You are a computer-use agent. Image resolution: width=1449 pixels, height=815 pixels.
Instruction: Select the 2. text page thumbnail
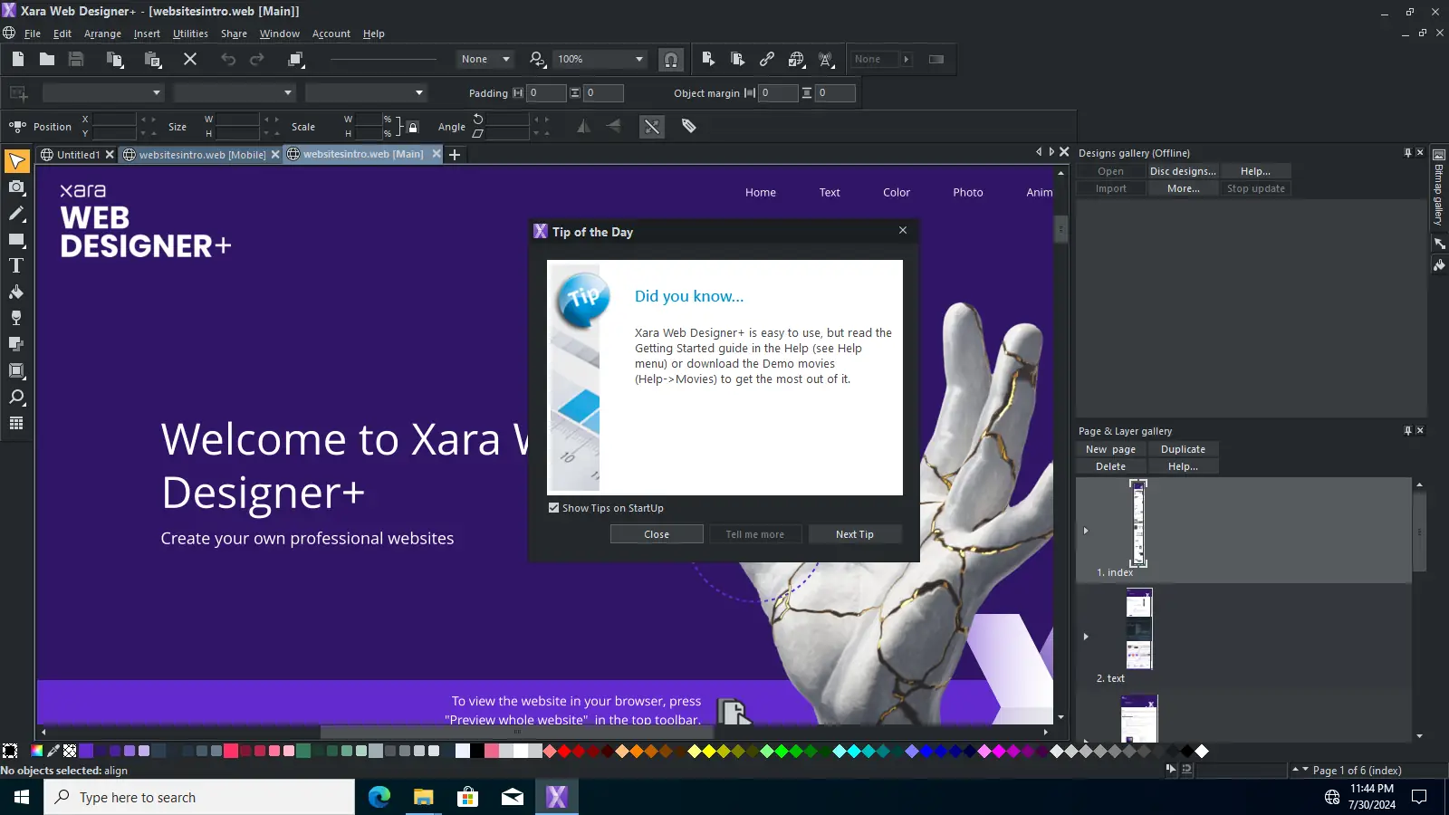(x=1138, y=629)
